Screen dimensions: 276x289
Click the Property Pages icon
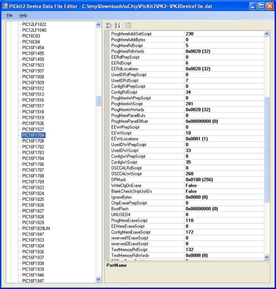click(x=128, y=25)
